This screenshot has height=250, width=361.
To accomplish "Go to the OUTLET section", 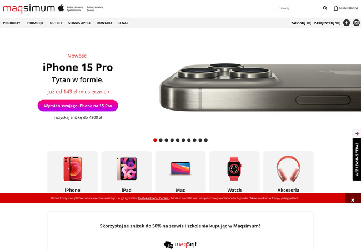I will [x=56, y=23].
